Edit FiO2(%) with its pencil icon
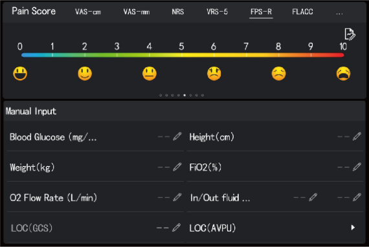The width and height of the screenshot is (369, 247). pyautogui.click(x=357, y=167)
